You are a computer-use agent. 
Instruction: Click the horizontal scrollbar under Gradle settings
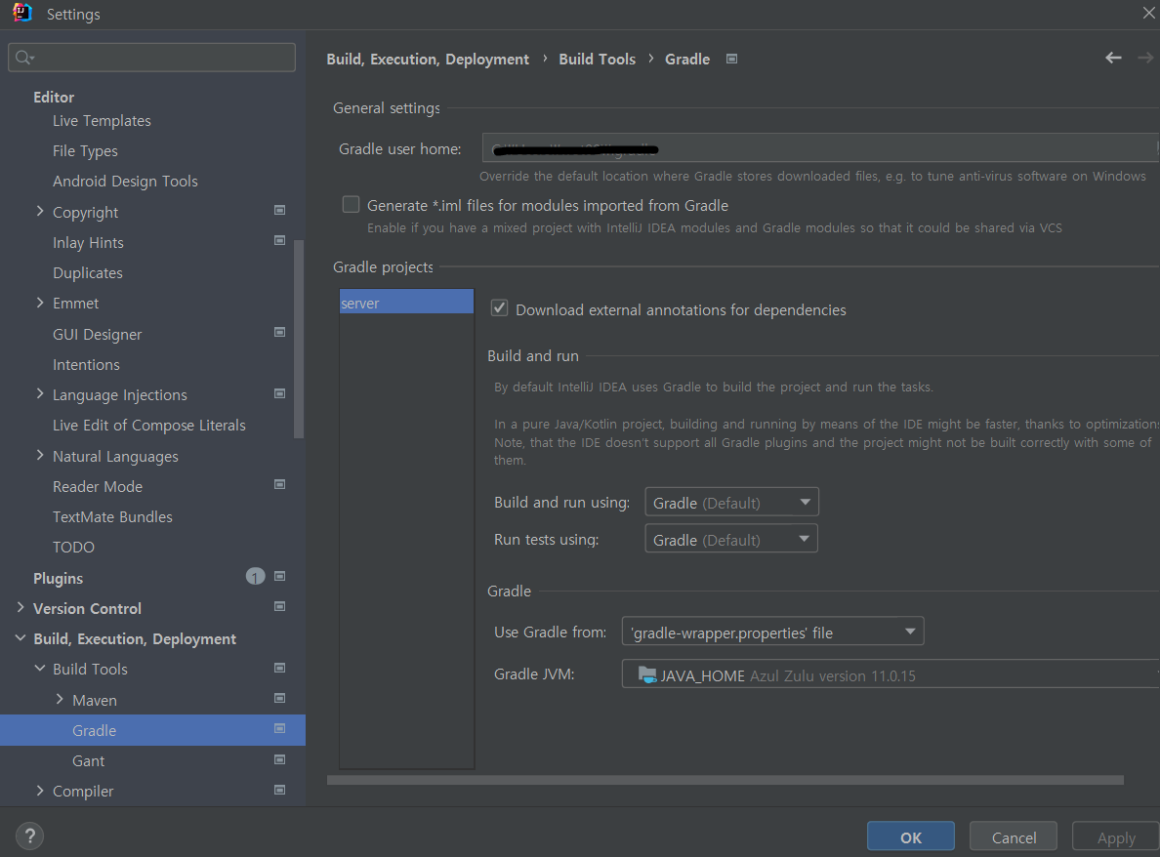pyautogui.click(x=725, y=780)
